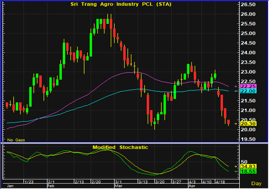Click the 24.00 price axis label
Viewport: 269px width, 189px height.
click(248, 53)
